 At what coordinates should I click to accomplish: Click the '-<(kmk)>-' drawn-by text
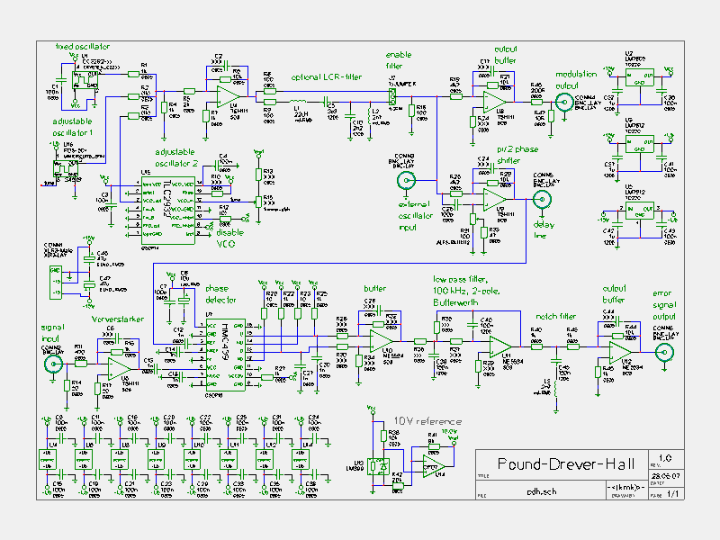point(626,487)
